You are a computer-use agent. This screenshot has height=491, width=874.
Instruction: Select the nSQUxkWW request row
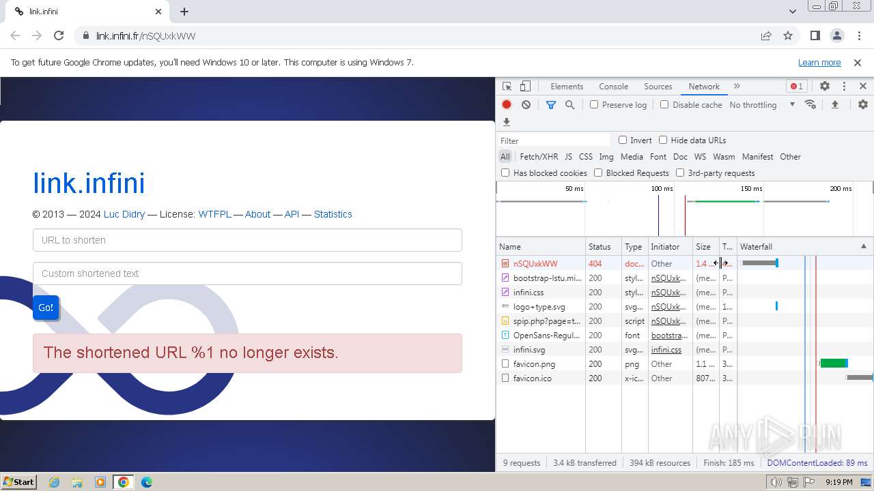tap(685, 263)
